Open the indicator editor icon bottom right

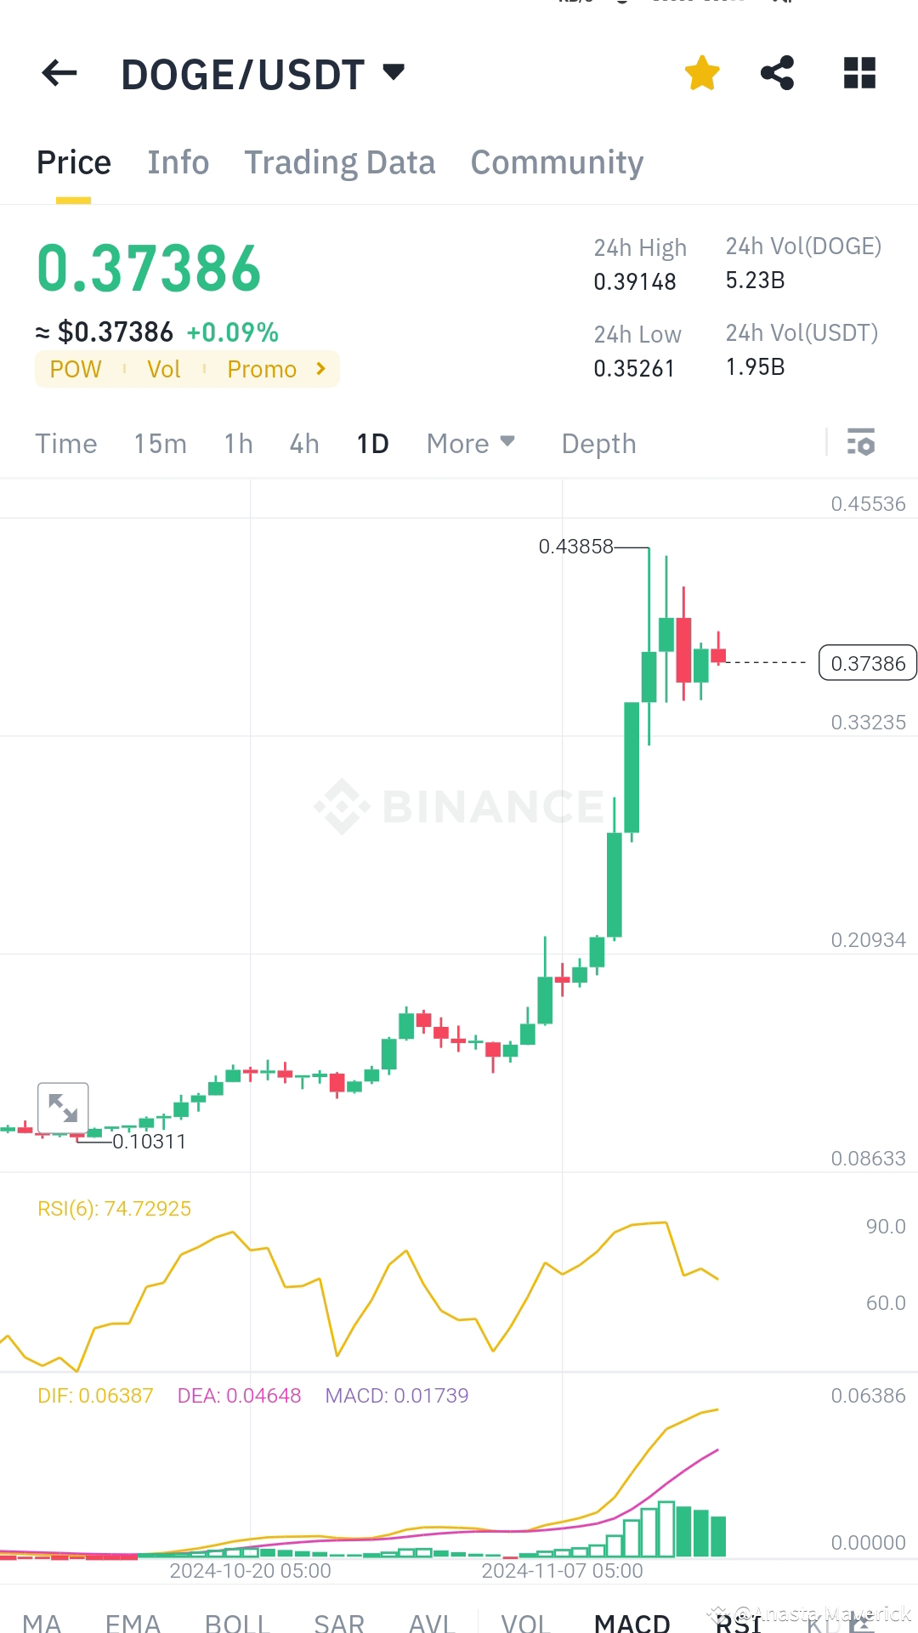point(862,1619)
